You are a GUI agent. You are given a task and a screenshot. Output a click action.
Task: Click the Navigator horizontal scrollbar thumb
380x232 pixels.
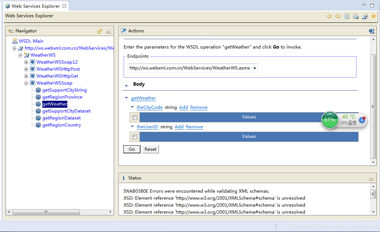click(x=46, y=212)
